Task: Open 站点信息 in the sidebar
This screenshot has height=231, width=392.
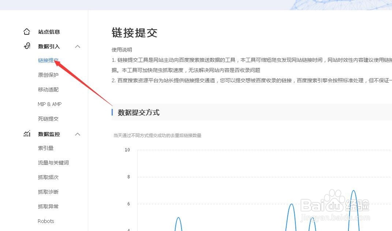Action: pos(49,32)
